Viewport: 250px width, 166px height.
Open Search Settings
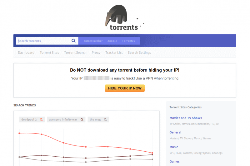139,53
